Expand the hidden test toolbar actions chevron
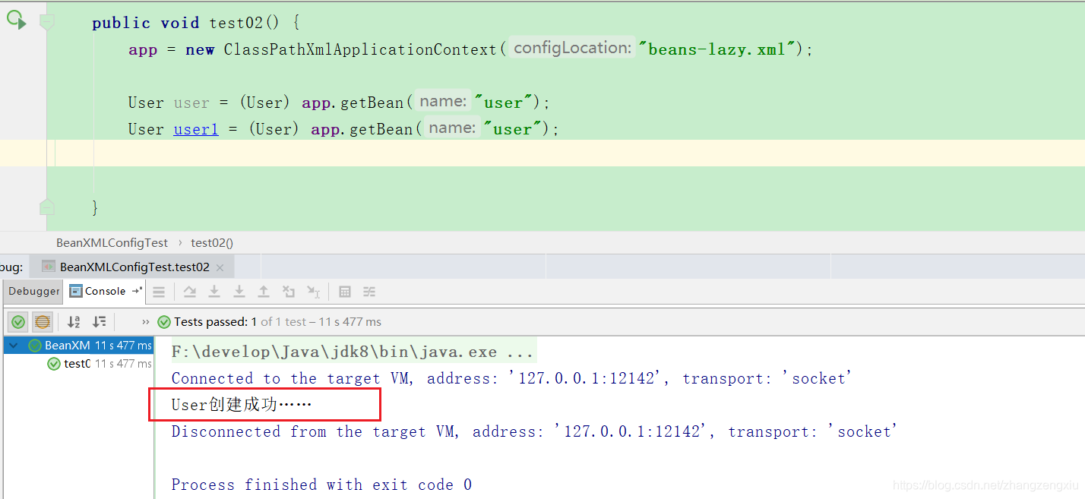 tap(145, 322)
